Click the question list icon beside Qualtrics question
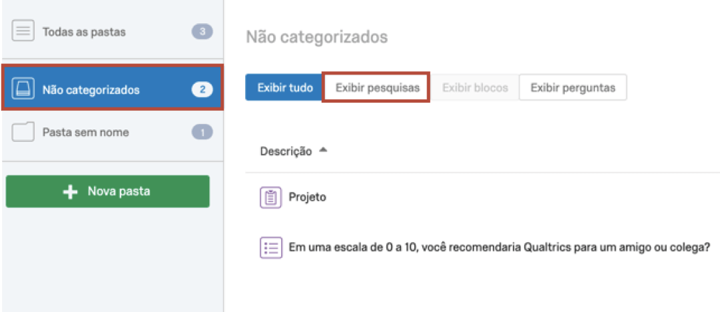 [270, 248]
